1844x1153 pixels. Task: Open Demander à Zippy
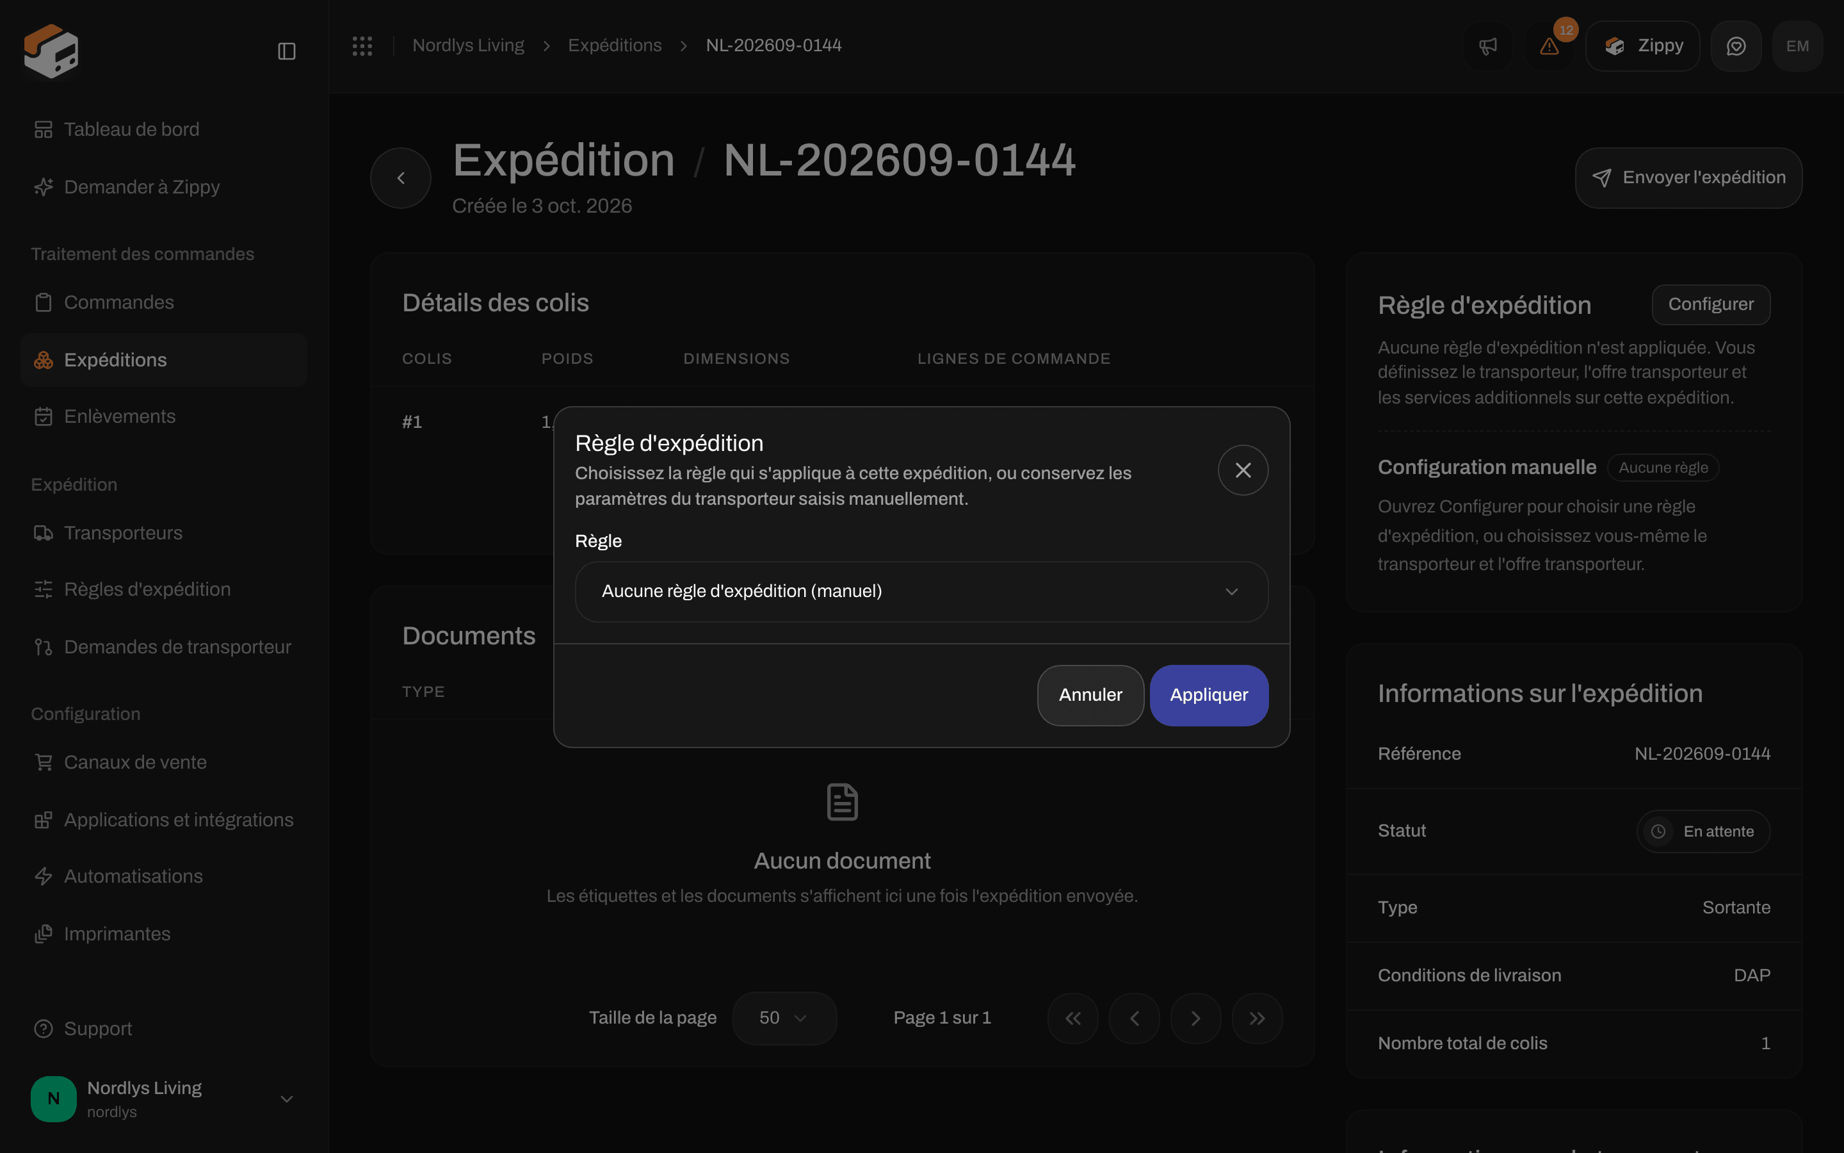pyautogui.click(x=164, y=187)
